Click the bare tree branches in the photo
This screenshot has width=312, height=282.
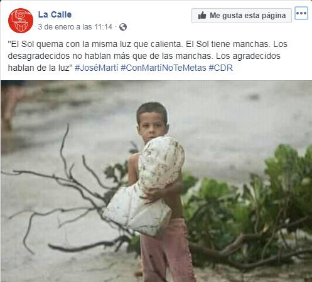pos(63,192)
